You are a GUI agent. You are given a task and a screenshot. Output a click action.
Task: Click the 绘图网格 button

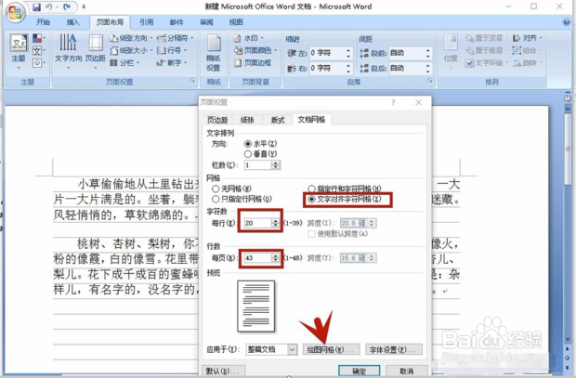[x=331, y=350]
